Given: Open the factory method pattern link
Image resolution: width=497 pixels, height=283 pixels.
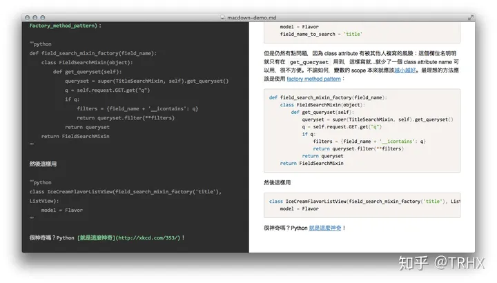Looking at the screenshot, I should tap(313, 79).
